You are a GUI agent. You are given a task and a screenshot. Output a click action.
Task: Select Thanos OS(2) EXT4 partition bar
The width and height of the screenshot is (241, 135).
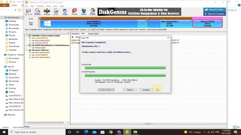tap(207, 22)
